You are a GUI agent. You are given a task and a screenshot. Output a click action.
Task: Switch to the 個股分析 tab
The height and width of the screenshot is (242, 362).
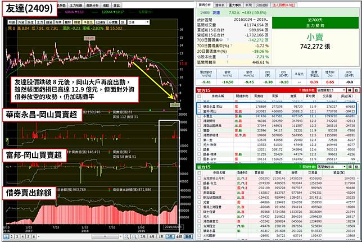coord(92,5)
